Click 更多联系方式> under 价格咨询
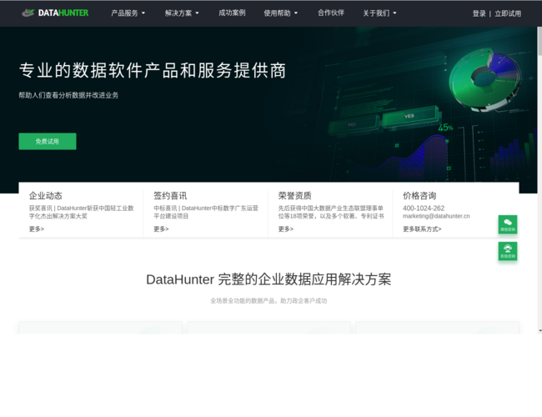 click(422, 229)
